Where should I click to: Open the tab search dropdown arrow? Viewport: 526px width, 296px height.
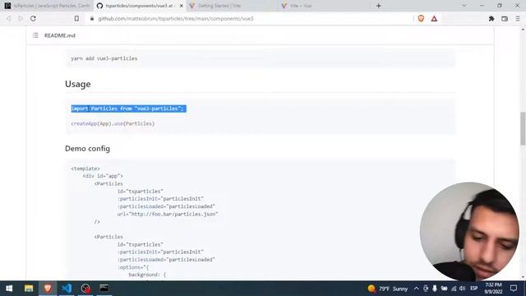(464, 6)
